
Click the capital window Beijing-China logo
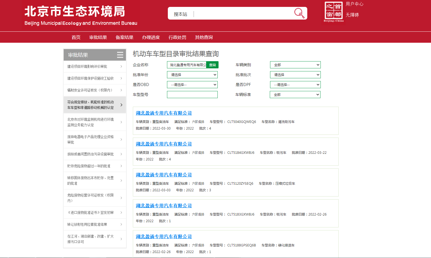click(333, 12)
